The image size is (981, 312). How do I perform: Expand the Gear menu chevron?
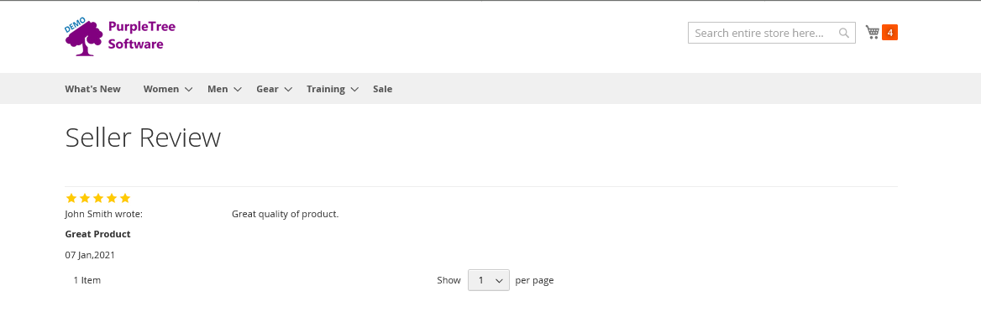pos(288,90)
